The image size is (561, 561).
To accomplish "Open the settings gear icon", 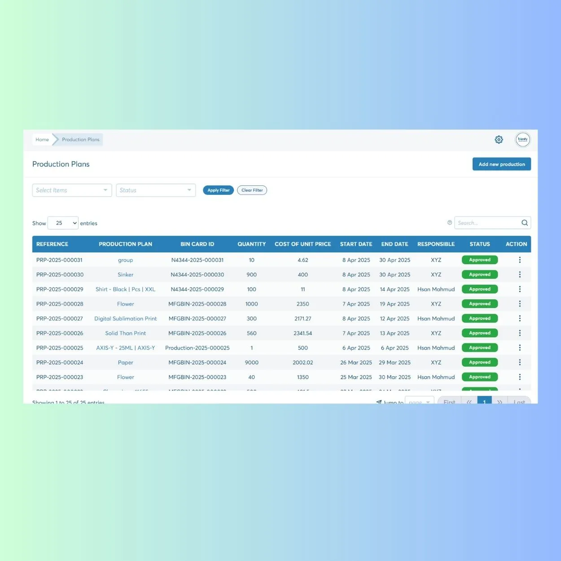I will pyautogui.click(x=499, y=140).
